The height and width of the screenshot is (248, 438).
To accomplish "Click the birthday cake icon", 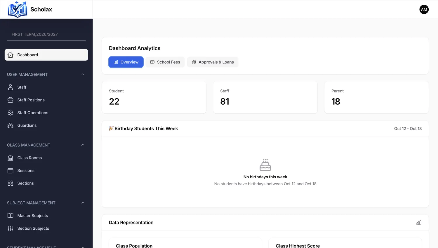I will pos(265,165).
